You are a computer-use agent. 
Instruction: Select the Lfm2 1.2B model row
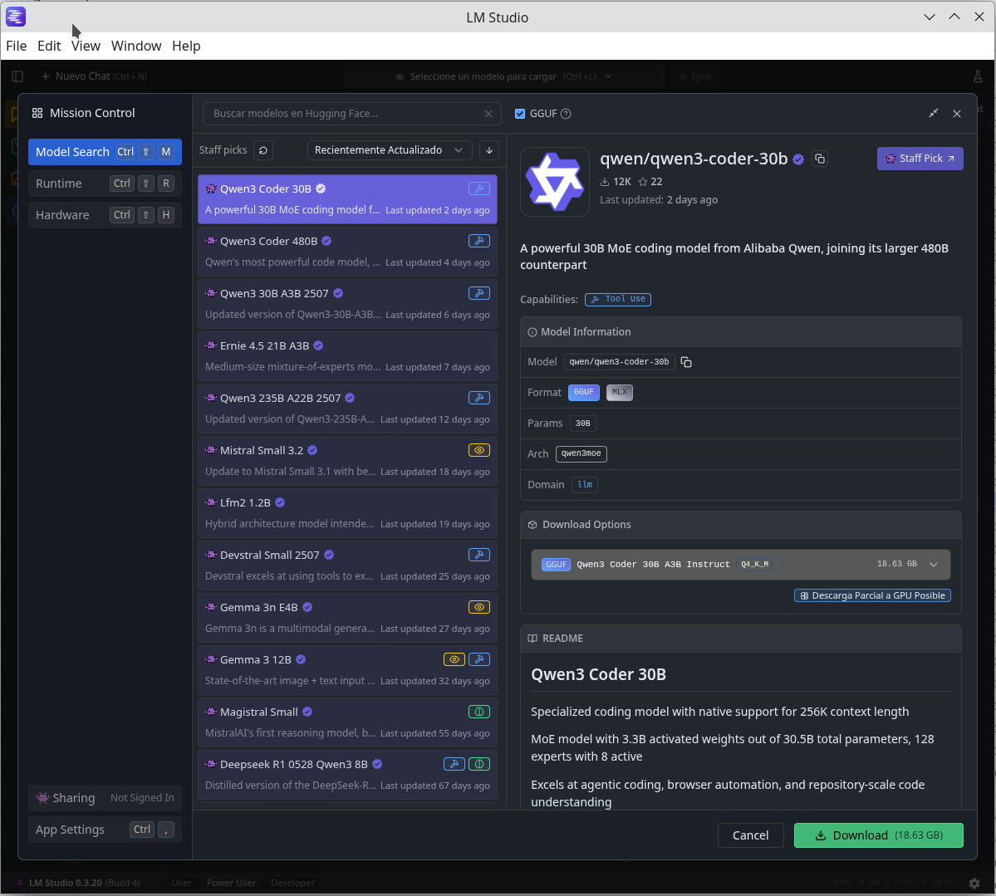pos(347,514)
